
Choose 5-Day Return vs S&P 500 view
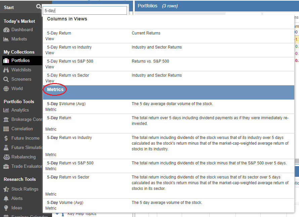pos(70,61)
